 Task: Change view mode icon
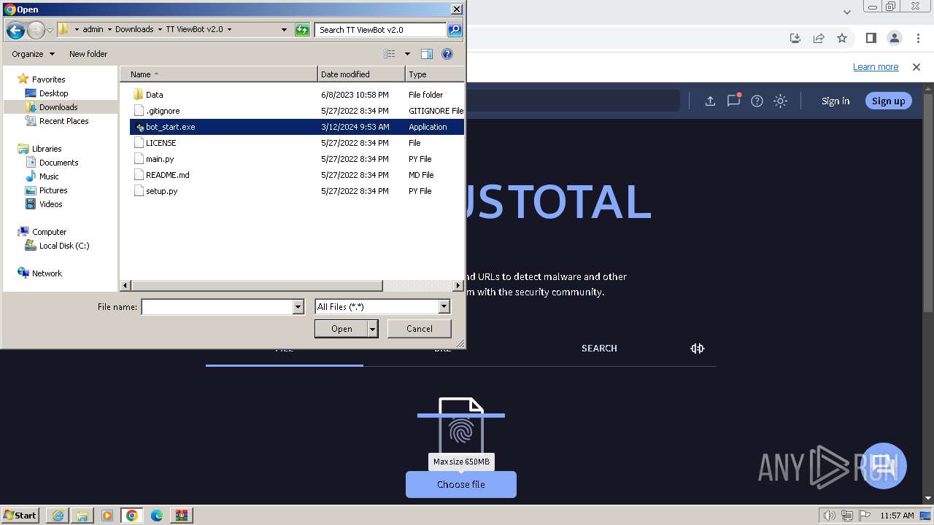(390, 54)
